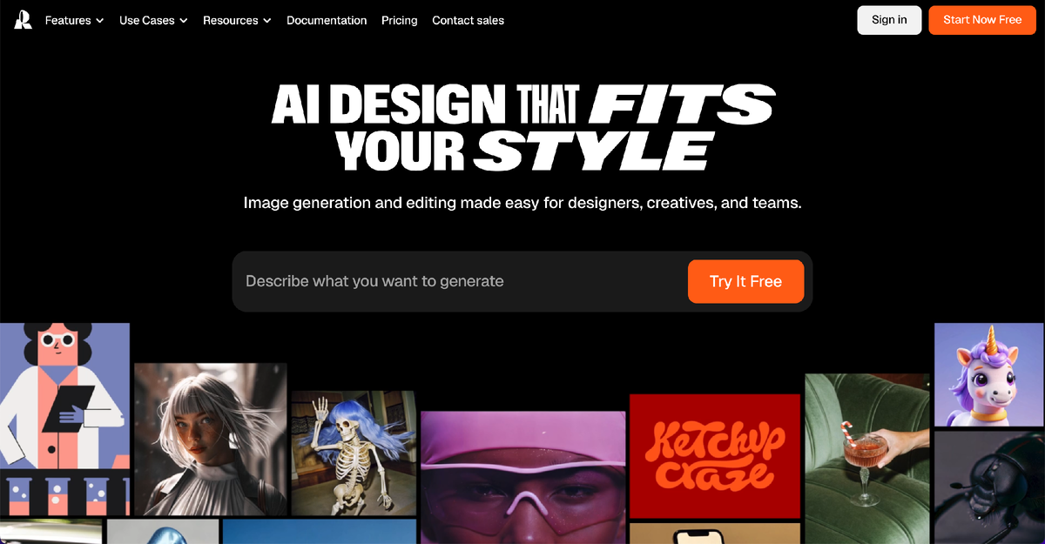
Task: Select the white-haired woman portrait image
Action: [x=211, y=440]
